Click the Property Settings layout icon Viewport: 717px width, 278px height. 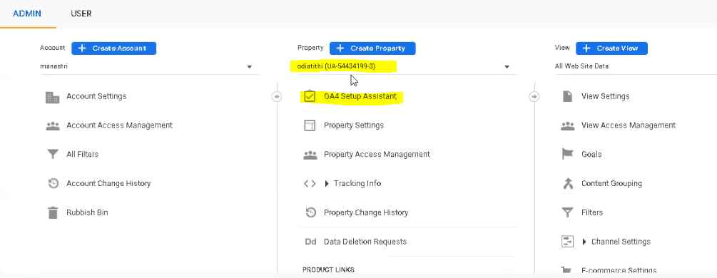(x=310, y=125)
